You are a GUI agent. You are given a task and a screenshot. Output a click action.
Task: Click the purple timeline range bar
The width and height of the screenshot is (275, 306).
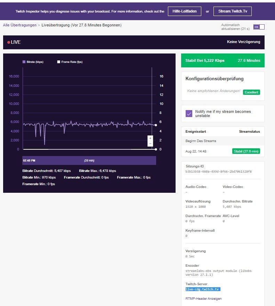pos(89,160)
